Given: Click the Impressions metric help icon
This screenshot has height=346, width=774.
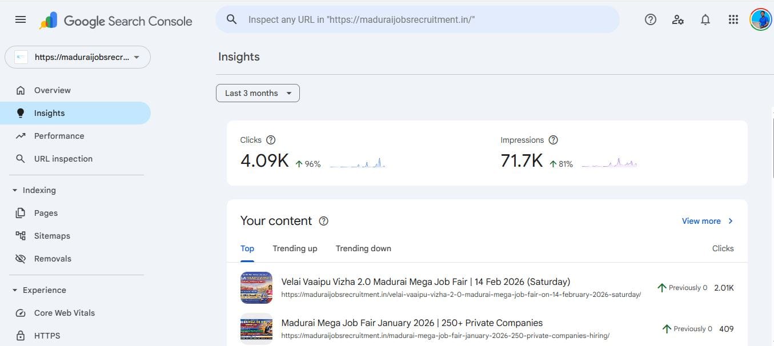Looking at the screenshot, I should click(x=553, y=139).
